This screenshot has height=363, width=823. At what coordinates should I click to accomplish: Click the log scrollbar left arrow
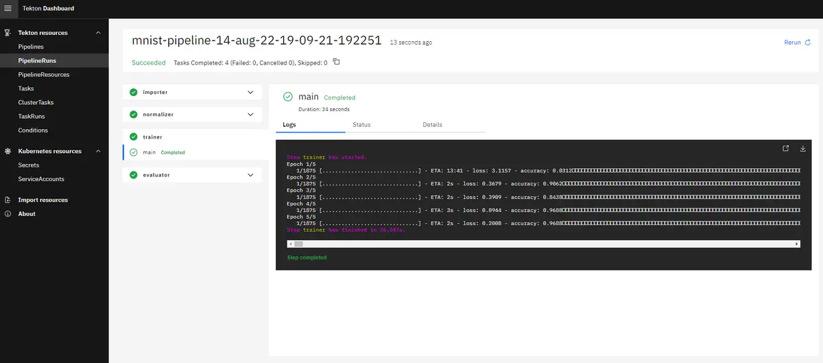click(x=289, y=244)
